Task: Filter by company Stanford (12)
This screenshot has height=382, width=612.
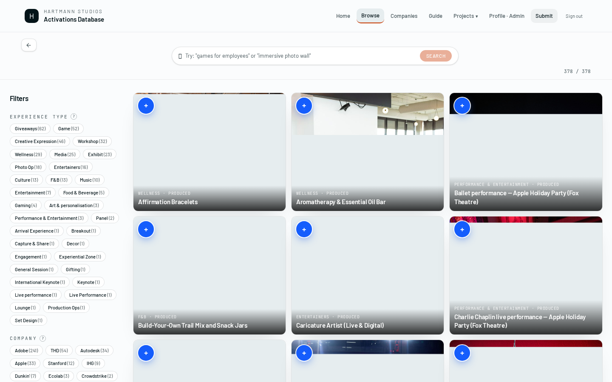Action: pos(61,363)
